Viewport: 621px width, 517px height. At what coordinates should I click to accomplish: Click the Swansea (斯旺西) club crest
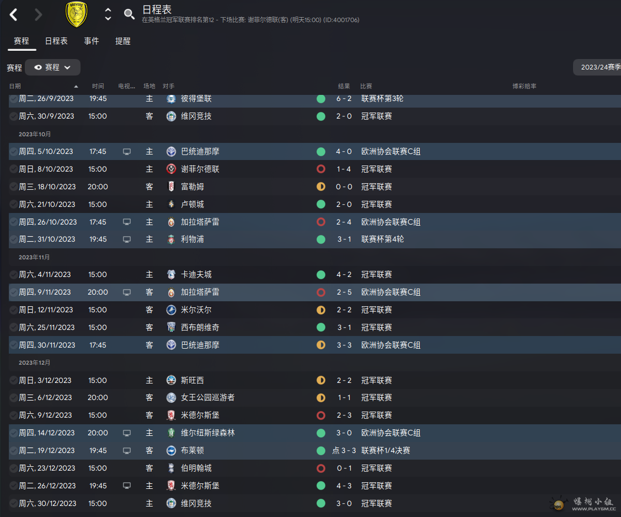pyautogui.click(x=171, y=380)
